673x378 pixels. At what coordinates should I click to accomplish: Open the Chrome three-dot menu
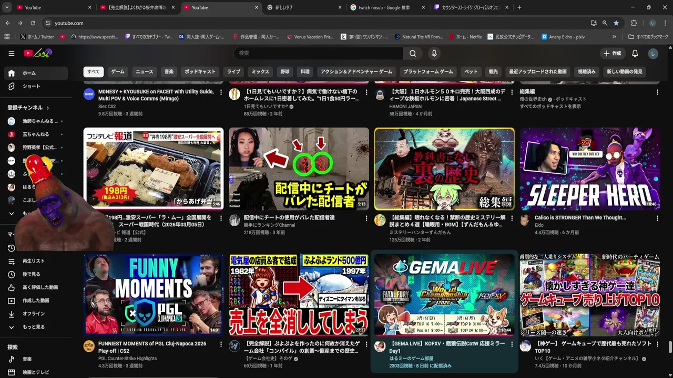tap(666, 23)
